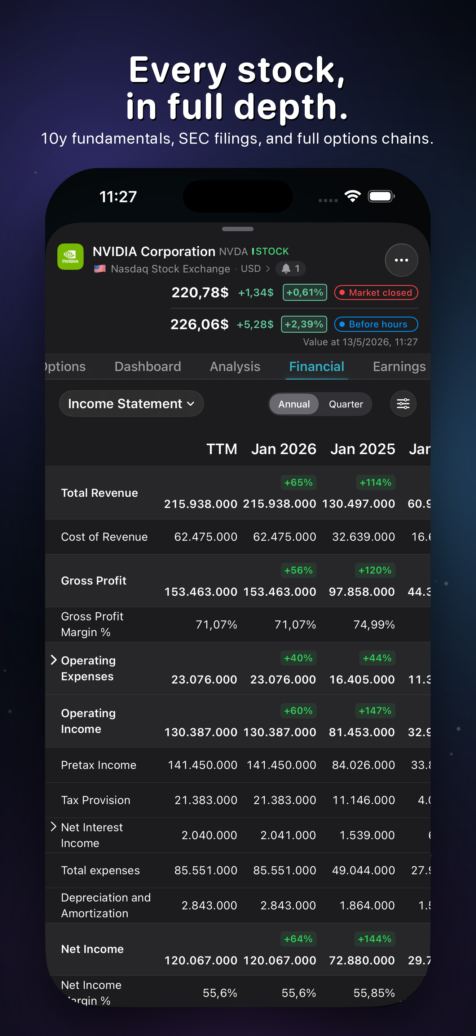Screen dimensions: 476x1036
Task: Grab the sheet handle at top
Action: (238, 229)
